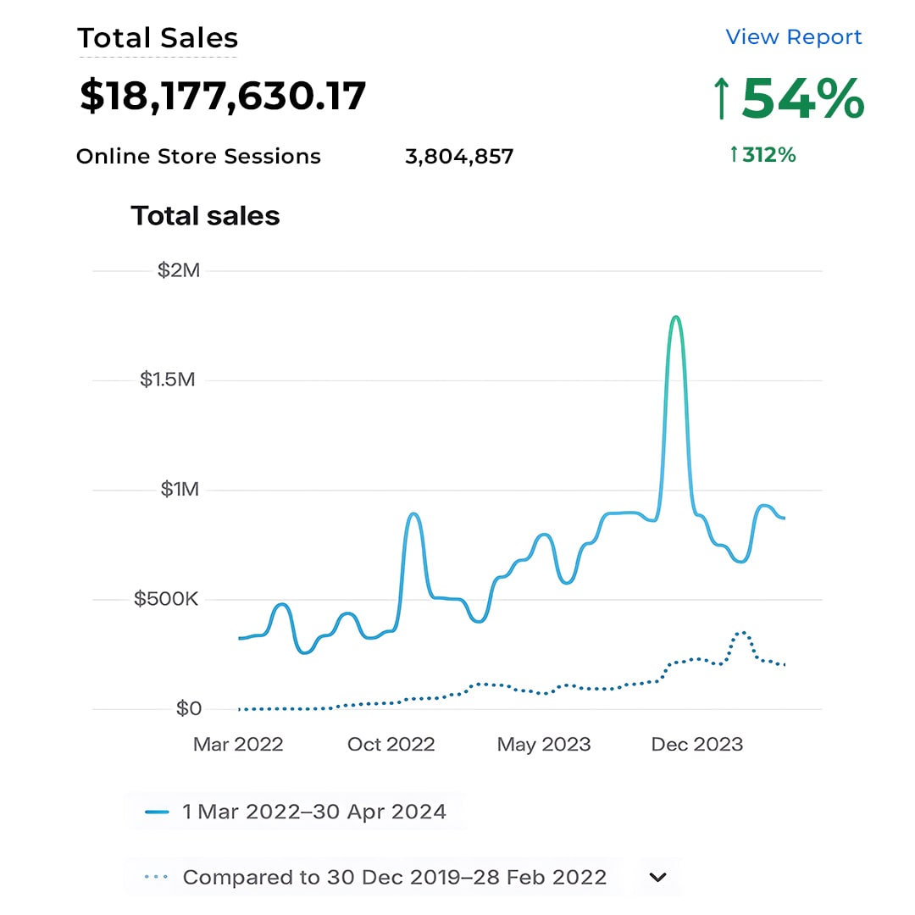Viewport: 915px width, 915px height.
Task: Click the $2M gridline label
Action: 179,272
